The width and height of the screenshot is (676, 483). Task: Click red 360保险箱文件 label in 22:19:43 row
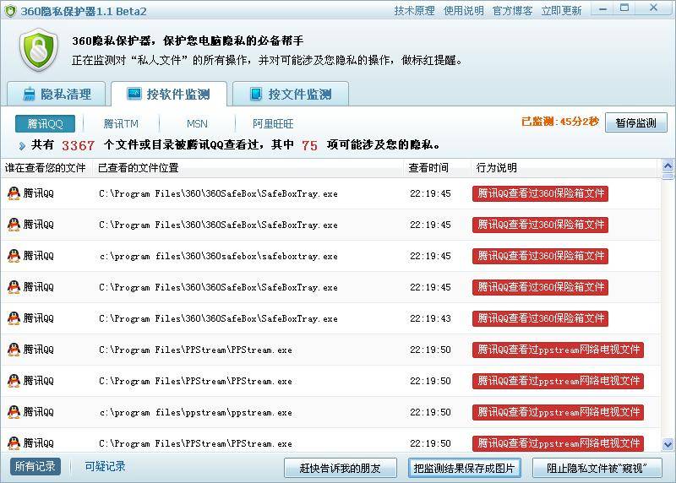tap(540, 318)
